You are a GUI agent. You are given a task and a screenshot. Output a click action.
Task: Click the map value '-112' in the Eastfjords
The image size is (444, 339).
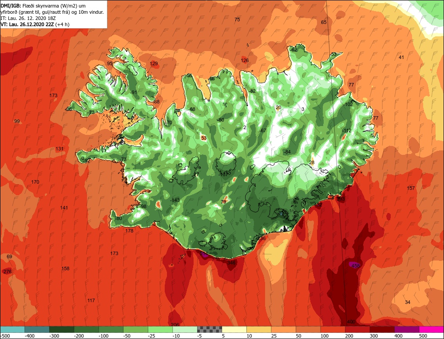(x=347, y=130)
